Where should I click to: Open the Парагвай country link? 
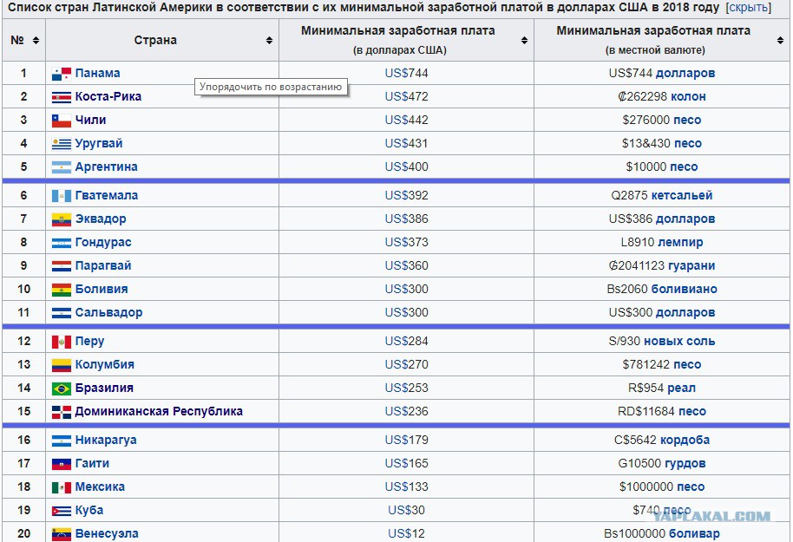click(x=103, y=265)
